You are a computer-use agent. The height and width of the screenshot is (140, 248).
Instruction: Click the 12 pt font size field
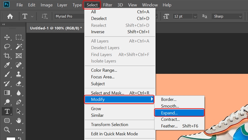point(183,16)
